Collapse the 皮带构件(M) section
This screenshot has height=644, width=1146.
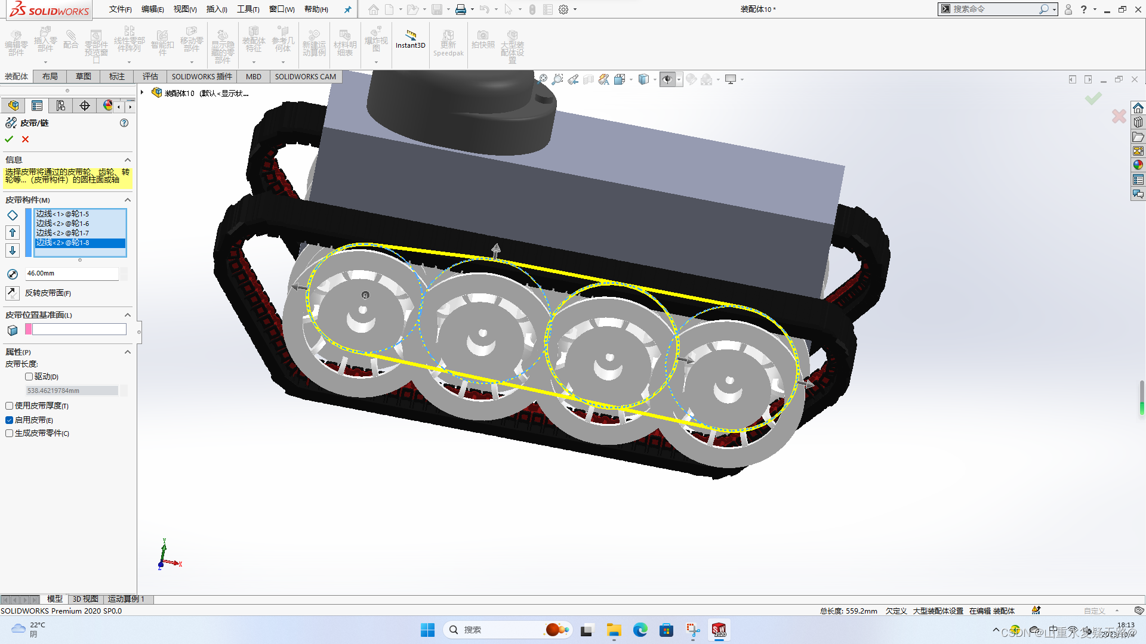click(127, 200)
